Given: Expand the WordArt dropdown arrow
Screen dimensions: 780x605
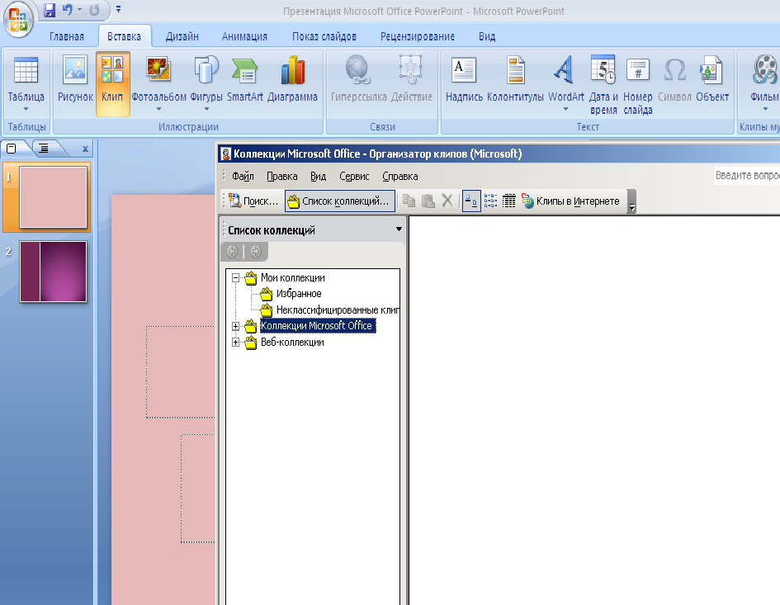Looking at the screenshot, I should pos(565,109).
